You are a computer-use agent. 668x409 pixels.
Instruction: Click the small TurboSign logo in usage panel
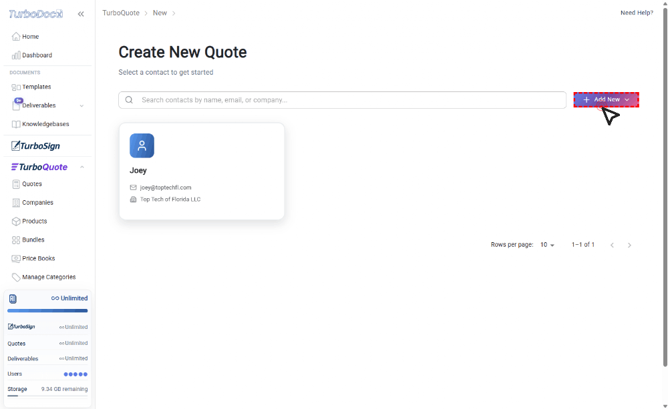21,327
